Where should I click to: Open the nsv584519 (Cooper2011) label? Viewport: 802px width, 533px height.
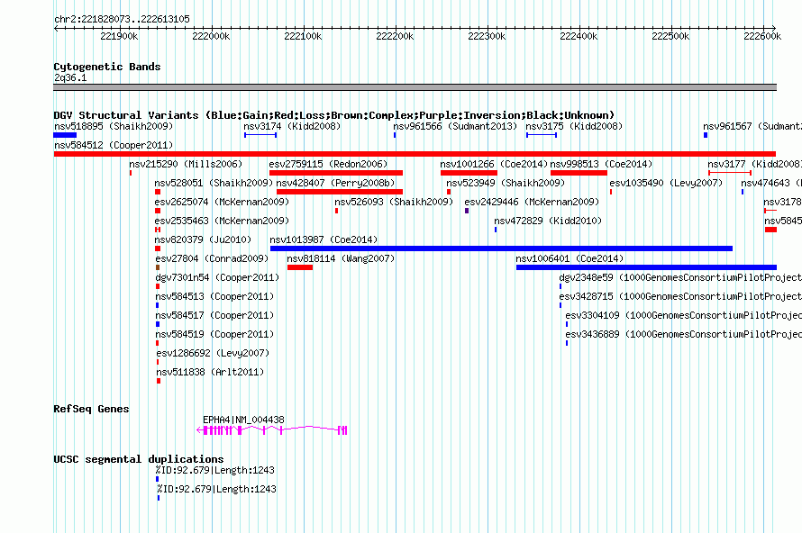click(x=214, y=334)
